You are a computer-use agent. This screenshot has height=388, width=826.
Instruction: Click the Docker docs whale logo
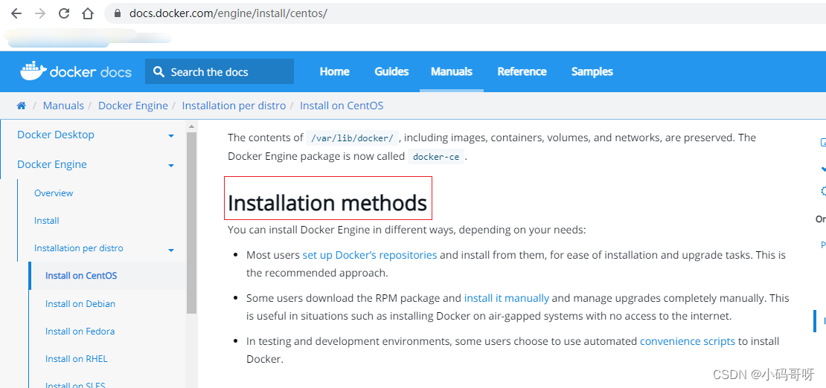pyautogui.click(x=33, y=71)
